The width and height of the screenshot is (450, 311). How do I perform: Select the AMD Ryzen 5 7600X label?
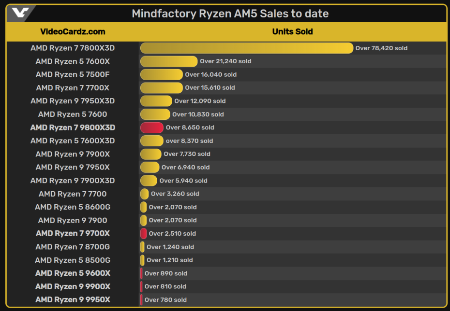[73, 61]
